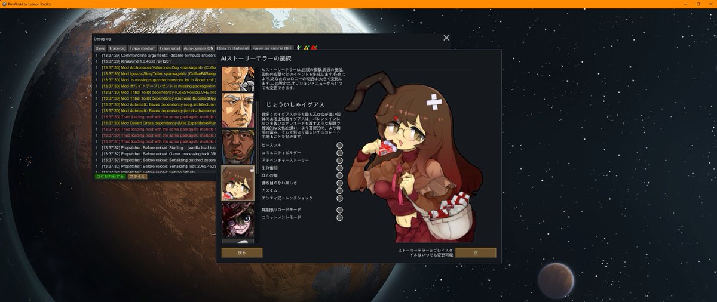Select the コミュニティビルダー difficulty option
This screenshot has width=717, height=302.
(x=339, y=153)
